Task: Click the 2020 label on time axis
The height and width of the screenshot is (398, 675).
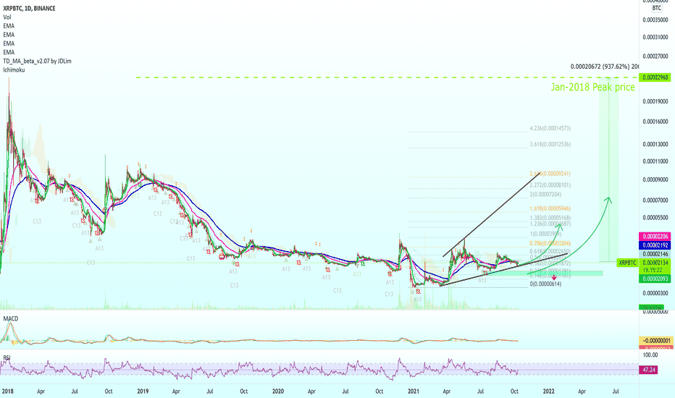Action: click(x=278, y=391)
